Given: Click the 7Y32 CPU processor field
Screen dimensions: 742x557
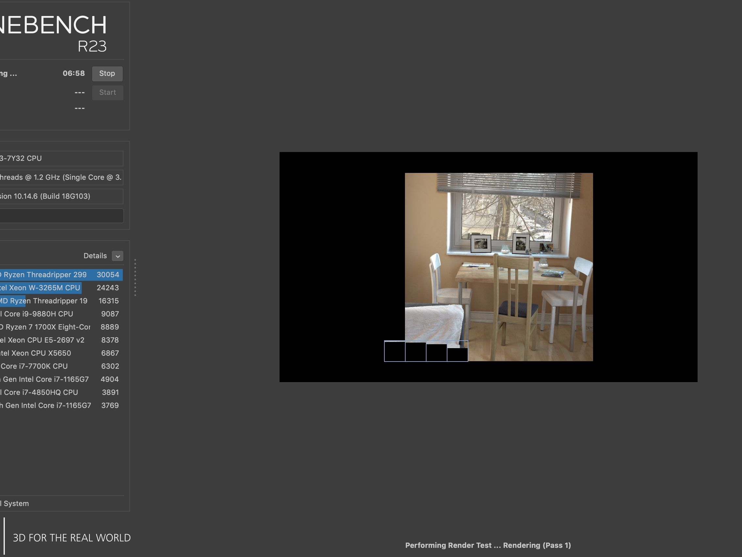Looking at the screenshot, I should pyautogui.click(x=60, y=159).
